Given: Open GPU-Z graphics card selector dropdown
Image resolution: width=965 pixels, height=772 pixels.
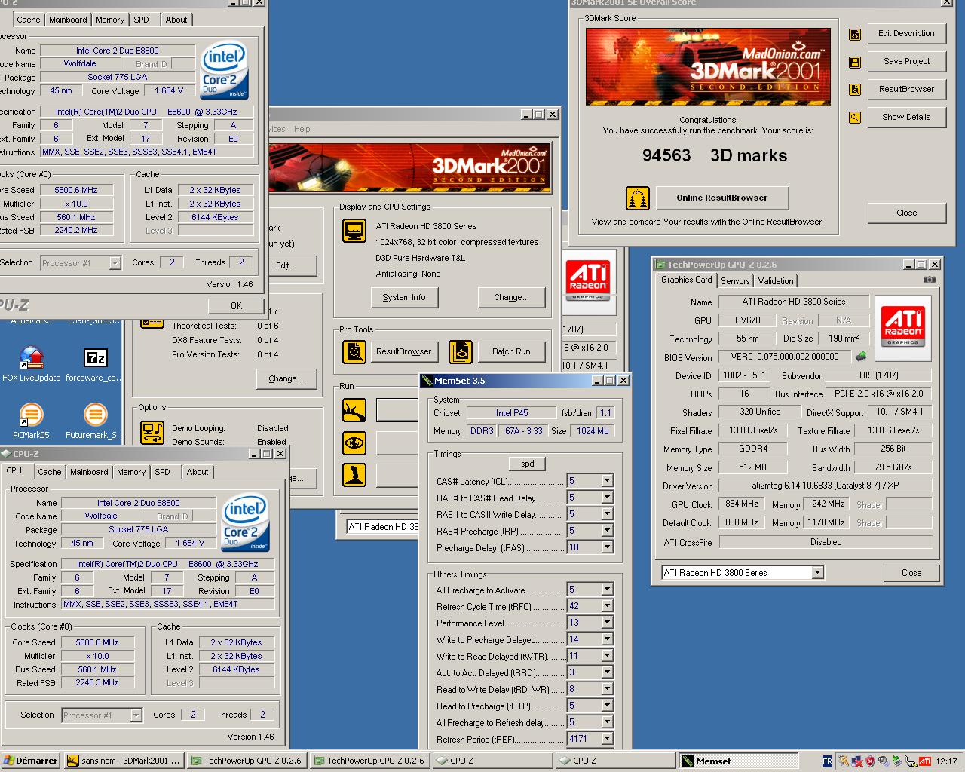Looking at the screenshot, I should click(818, 573).
